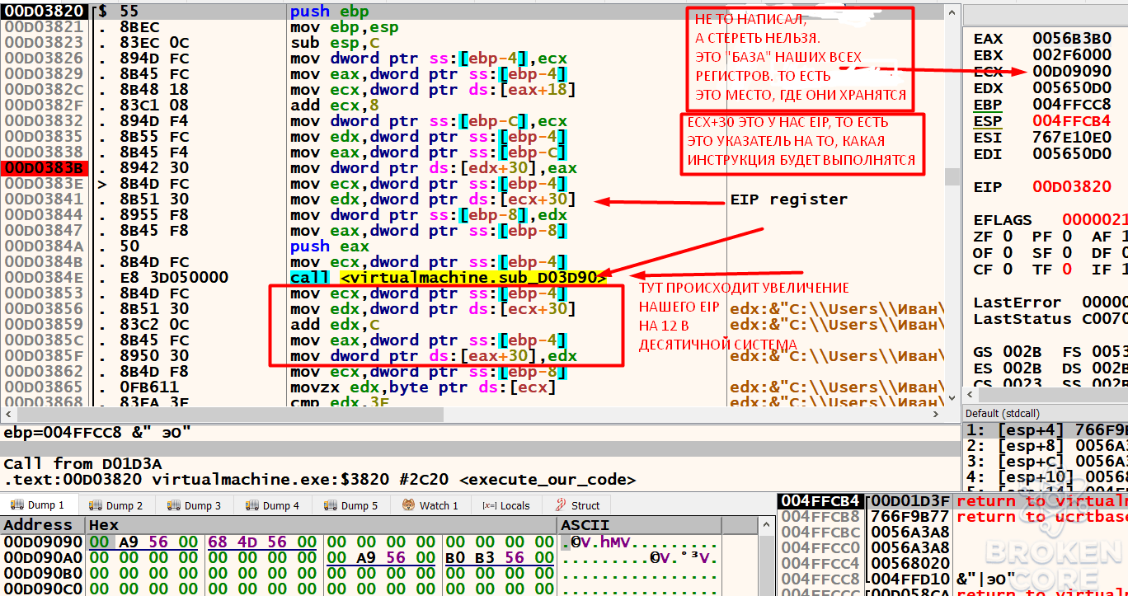The image size is (1128, 596).
Task: Click the EFLAGS register value
Action: pyautogui.click(x=1094, y=220)
